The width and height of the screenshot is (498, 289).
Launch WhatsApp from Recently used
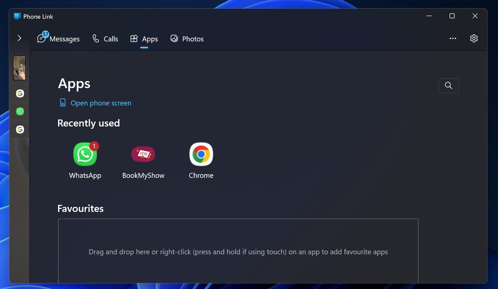tap(85, 155)
